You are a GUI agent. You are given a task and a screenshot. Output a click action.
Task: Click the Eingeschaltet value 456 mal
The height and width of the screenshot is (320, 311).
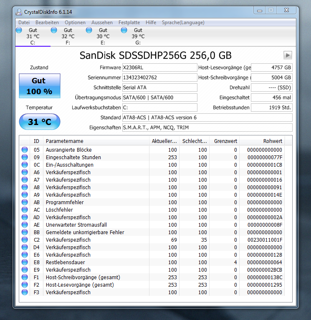click(x=272, y=97)
